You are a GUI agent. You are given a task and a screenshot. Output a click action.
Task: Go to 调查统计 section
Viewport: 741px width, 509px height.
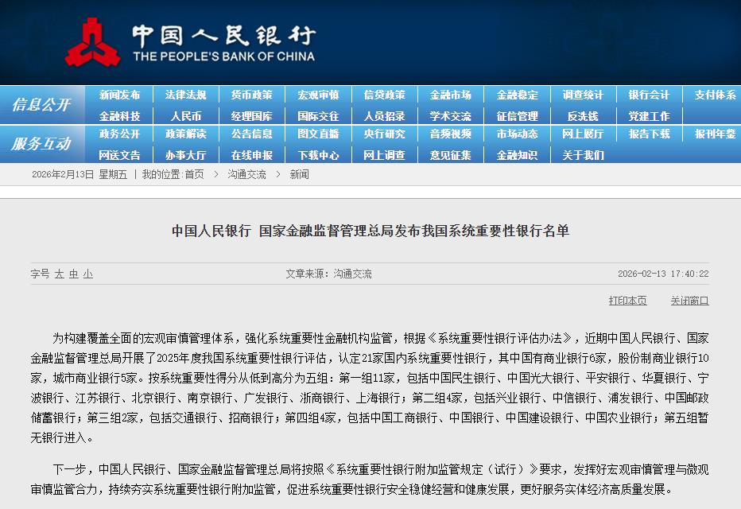(x=583, y=95)
